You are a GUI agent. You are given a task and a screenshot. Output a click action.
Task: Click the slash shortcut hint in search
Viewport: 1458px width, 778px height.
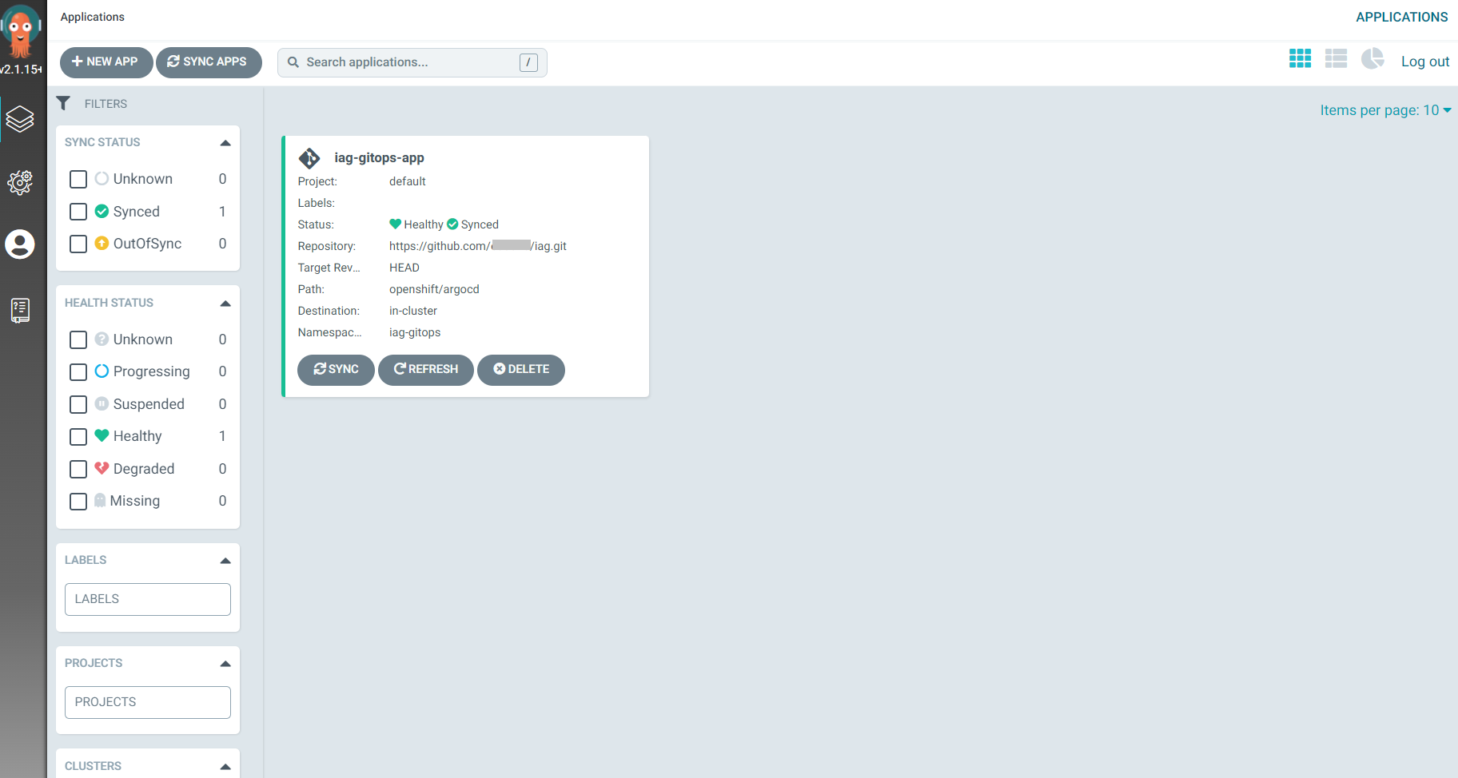(x=528, y=62)
